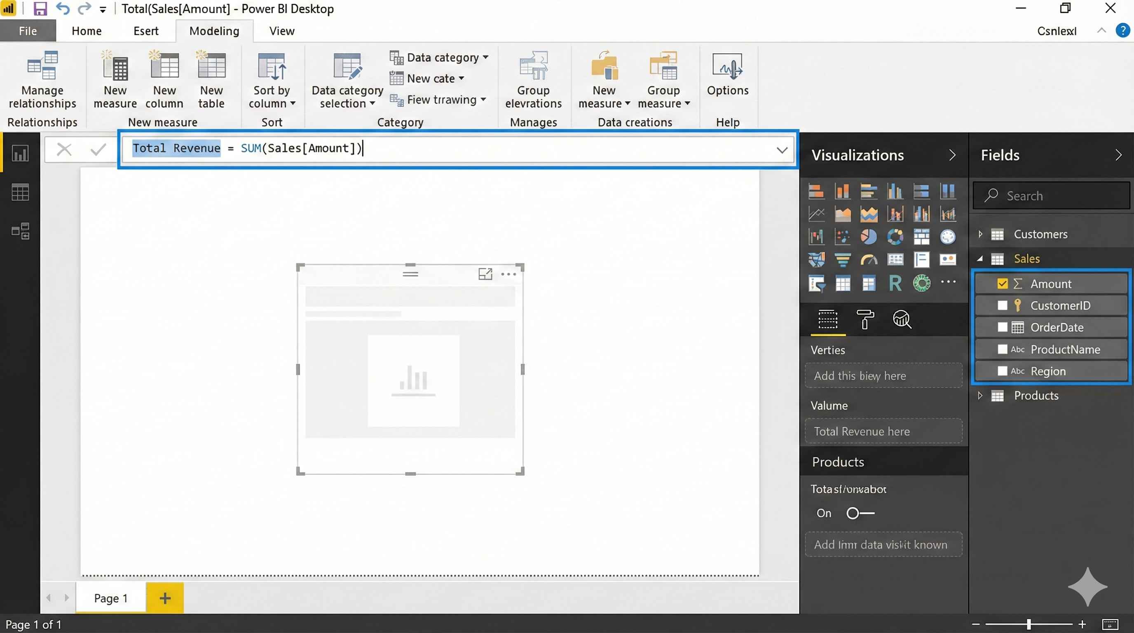Uncheck the Amount field checkbox
Image resolution: width=1134 pixels, height=633 pixels.
pyautogui.click(x=1003, y=284)
